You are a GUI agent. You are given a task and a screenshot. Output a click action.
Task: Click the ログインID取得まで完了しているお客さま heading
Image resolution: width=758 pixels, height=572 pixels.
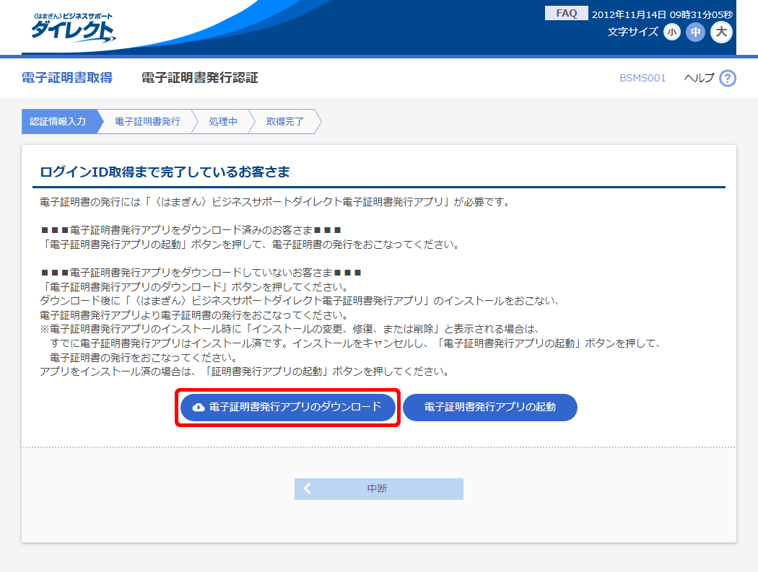tap(165, 172)
